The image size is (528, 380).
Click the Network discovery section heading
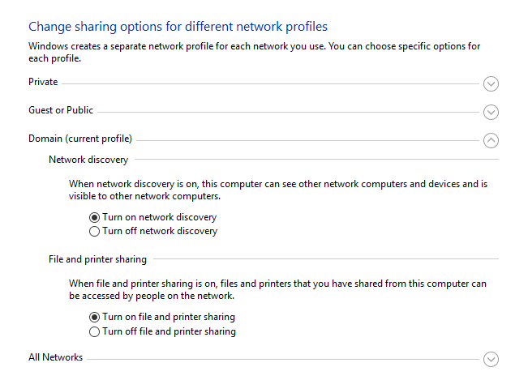(x=88, y=160)
